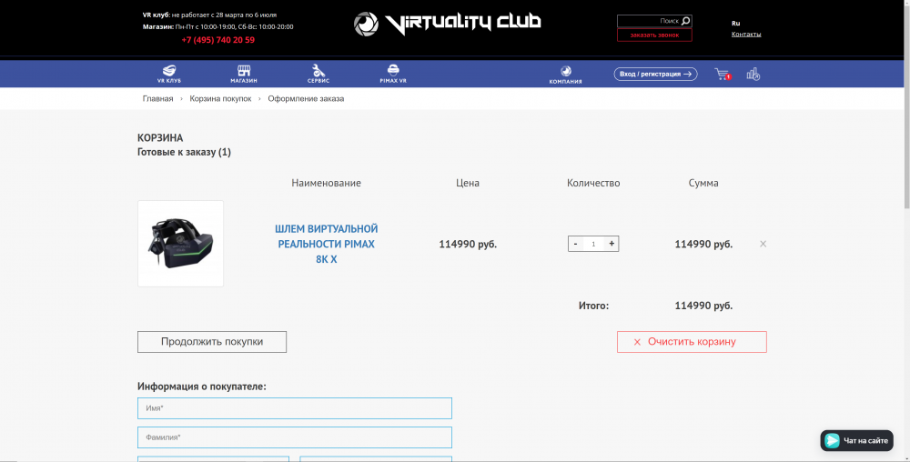Click the Virtuality Club logo
This screenshot has height=462, width=910.
pos(448,23)
